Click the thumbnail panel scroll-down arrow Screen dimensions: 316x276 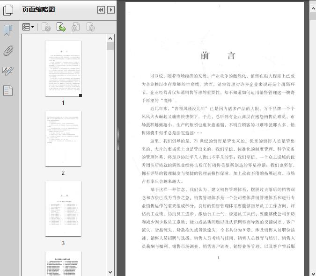110,272
